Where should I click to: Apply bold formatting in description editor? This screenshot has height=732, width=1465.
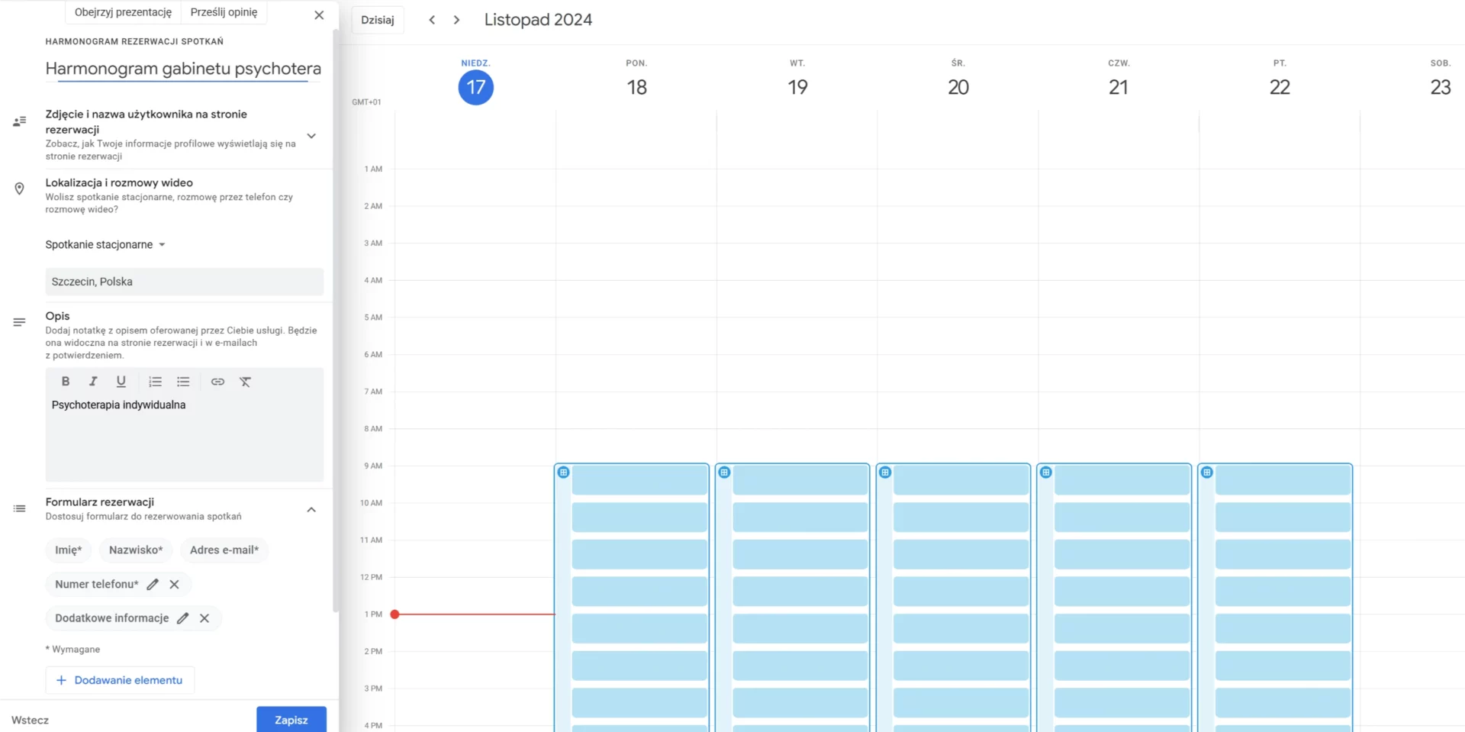coord(66,382)
